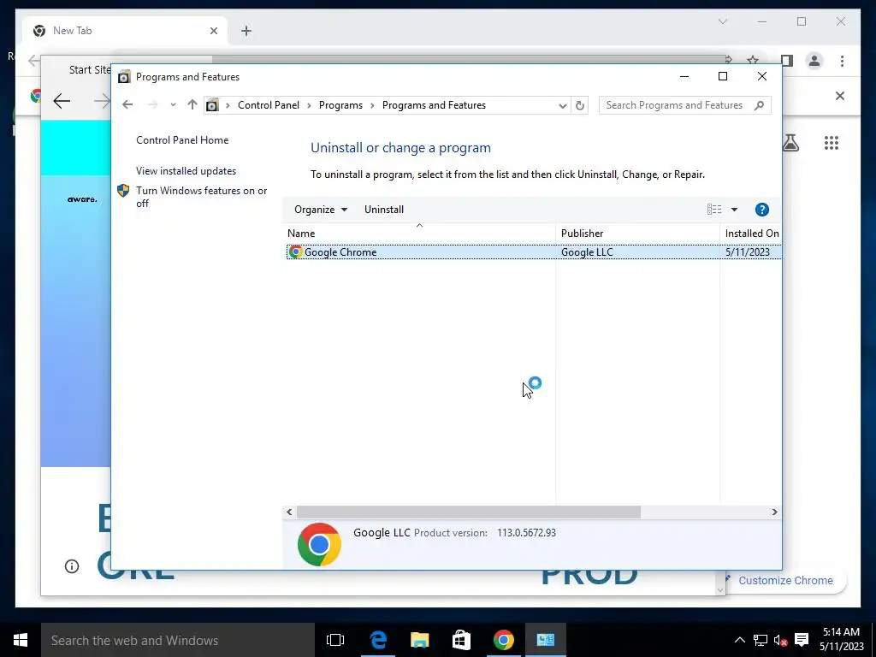
Task: Open the recent locations chevron beside the Forward arrow
Action: pyautogui.click(x=173, y=105)
